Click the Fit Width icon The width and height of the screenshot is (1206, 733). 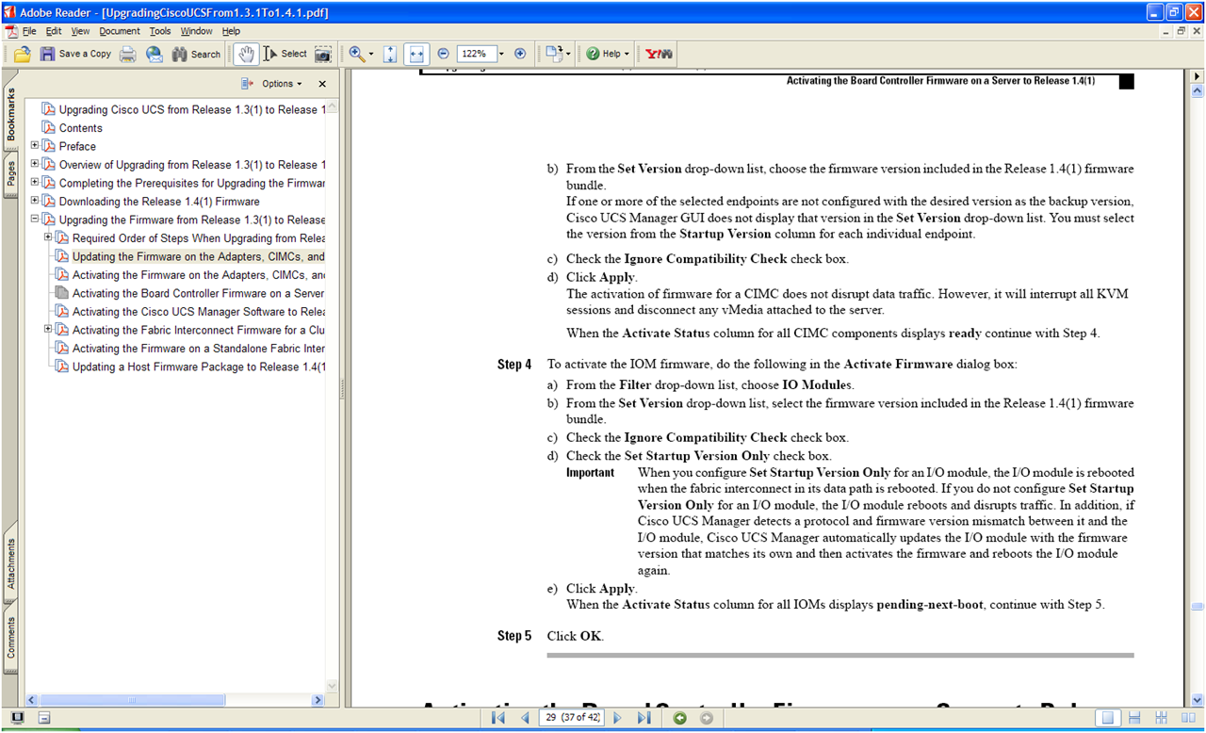click(x=416, y=54)
